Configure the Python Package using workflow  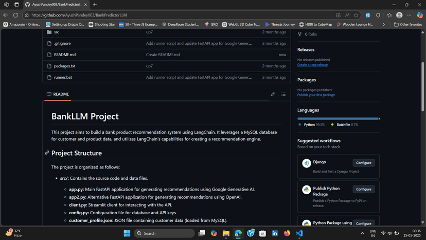click(364, 224)
